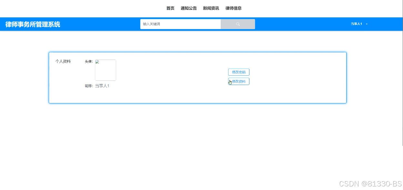The height and width of the screenshot is (190, 403).
Task: Click the 头像: label
Action: (89, 62)
